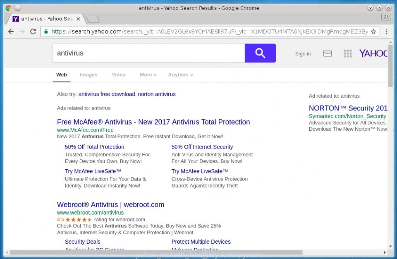
Task: Close the antivirus Yahoo Search tab
Action: pos(78,19)
